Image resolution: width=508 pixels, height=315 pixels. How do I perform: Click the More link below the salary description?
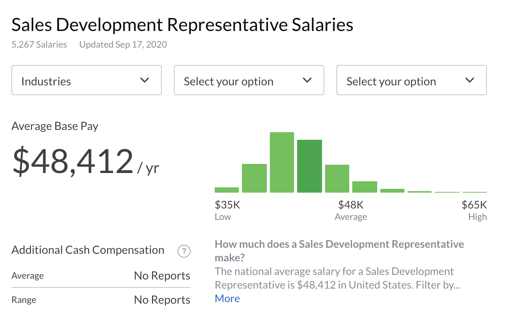coord(227,298)
